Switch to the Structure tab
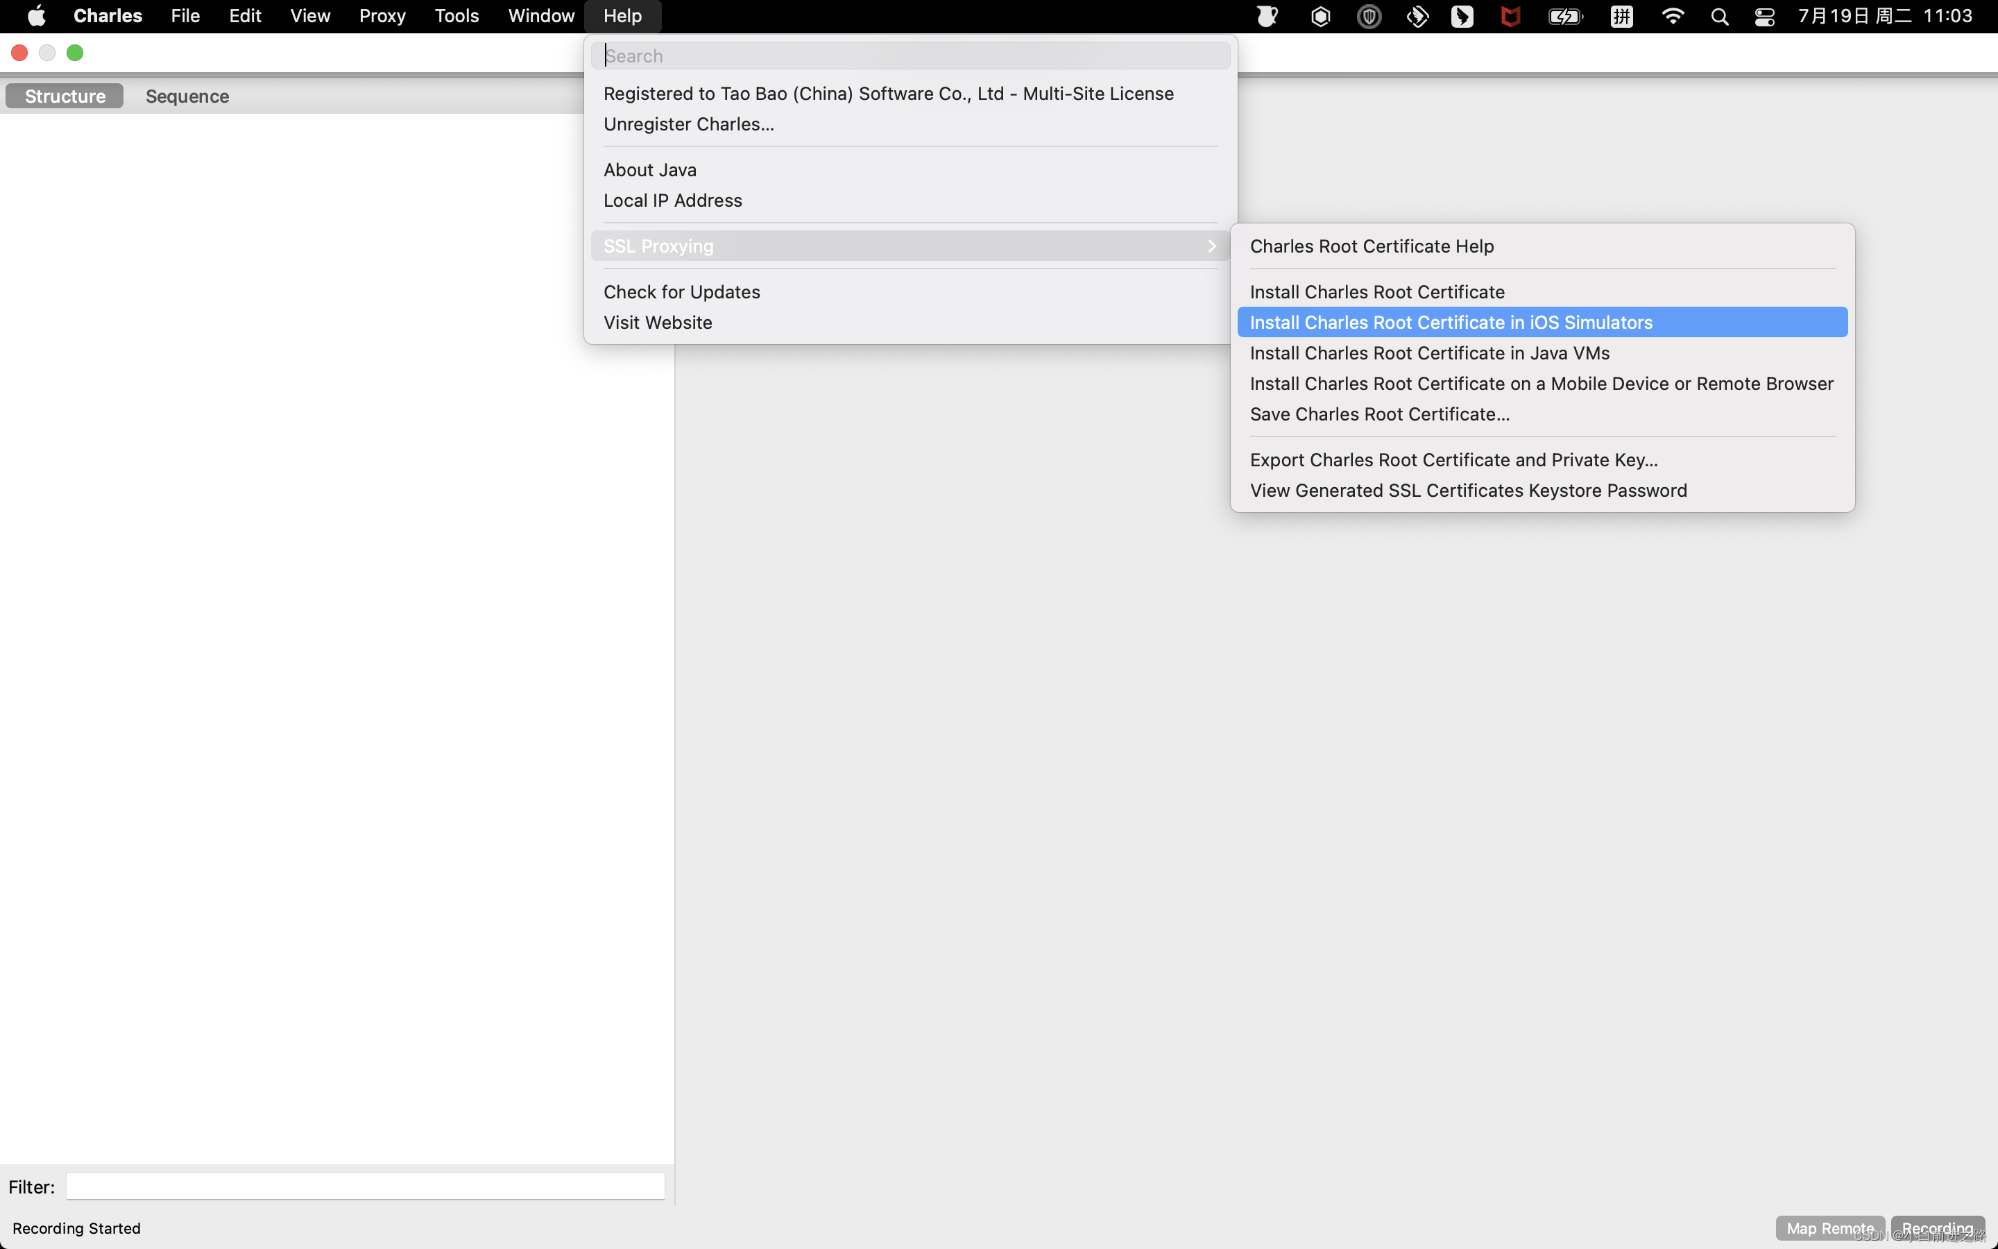The height and width of the screenshot is (1249, 1998). coord(65,96)
